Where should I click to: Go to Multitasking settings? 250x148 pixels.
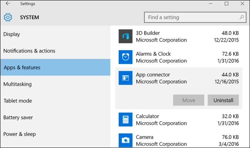(x=55, y=84)
